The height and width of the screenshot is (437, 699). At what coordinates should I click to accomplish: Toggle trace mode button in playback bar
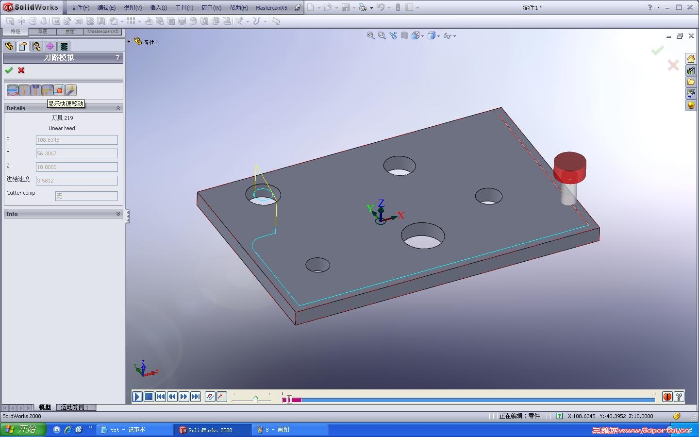(210, 397)
